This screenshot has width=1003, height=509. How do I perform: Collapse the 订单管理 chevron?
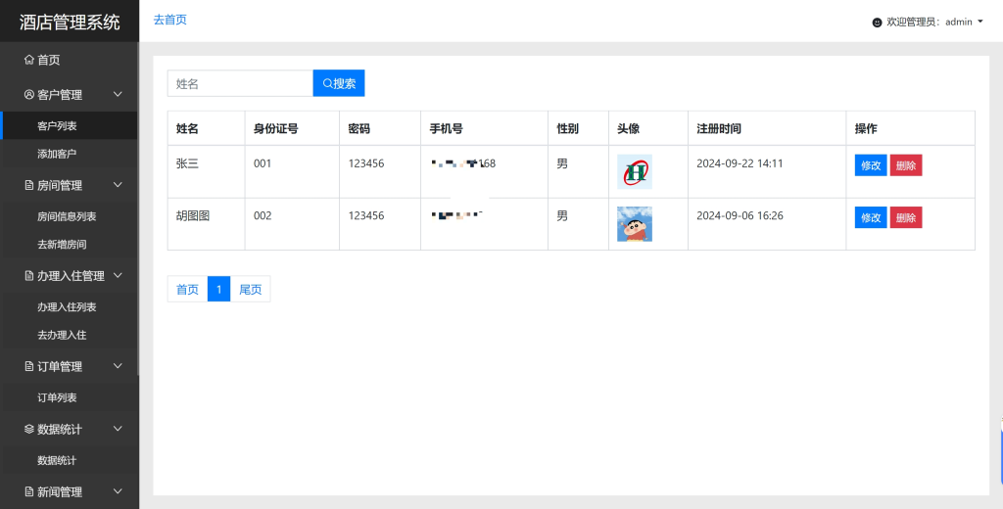[118, 366]
